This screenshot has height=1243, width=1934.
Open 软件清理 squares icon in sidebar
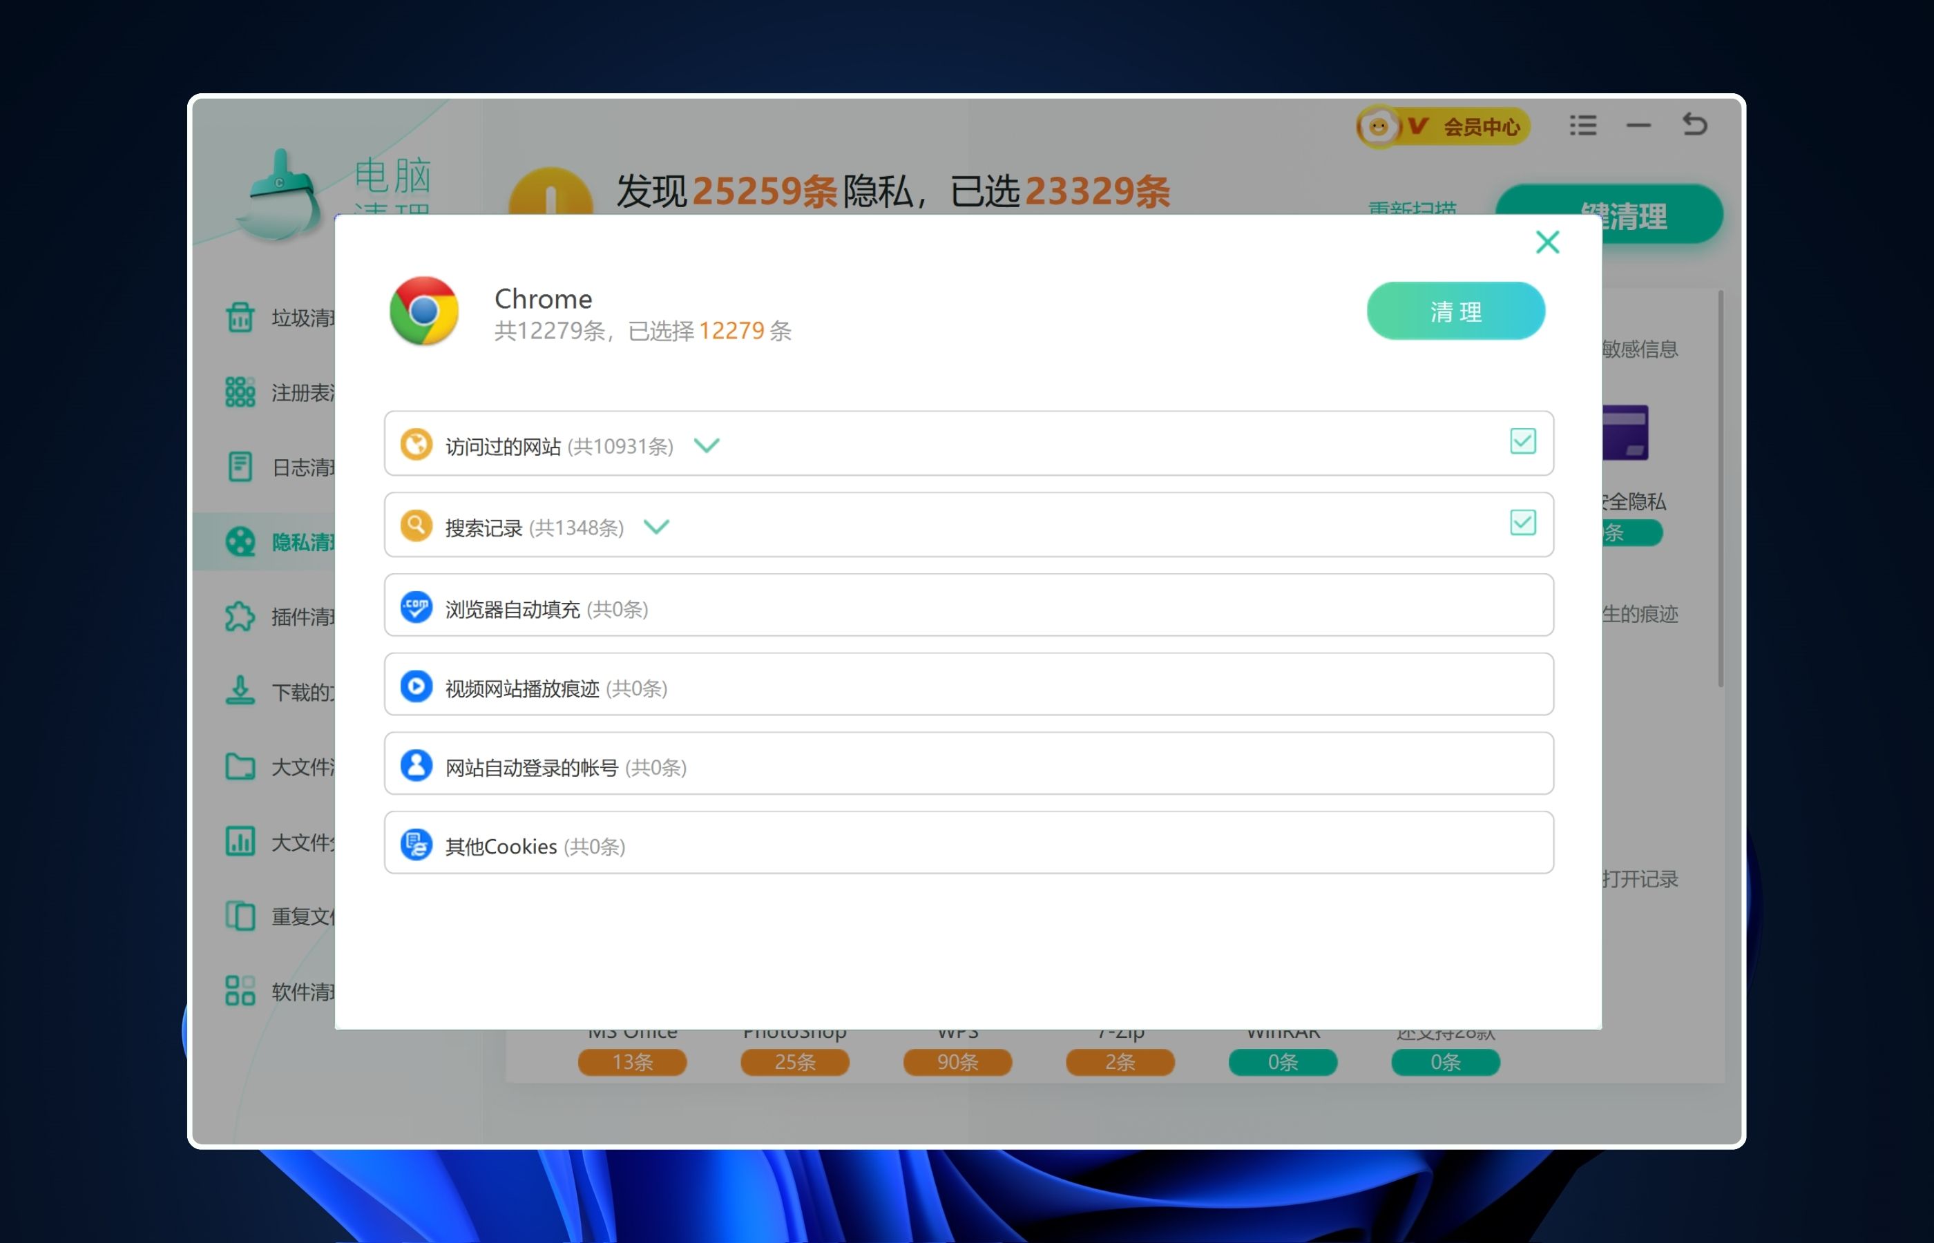[240, 991]
